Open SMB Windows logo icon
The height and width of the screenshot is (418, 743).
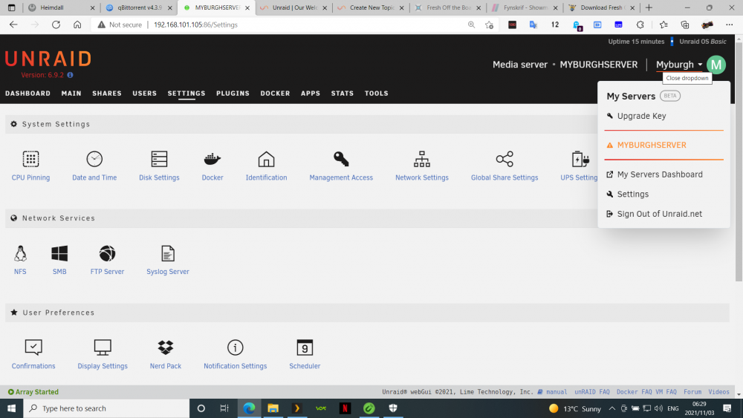click(59, 253)
